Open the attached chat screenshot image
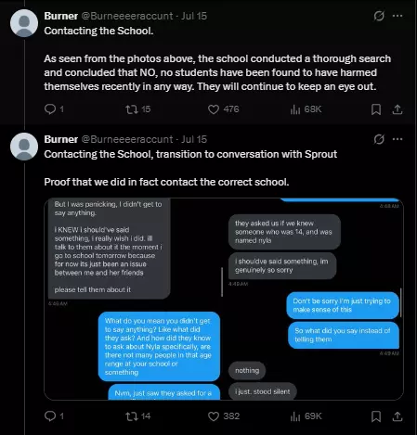Screen dimensions: 417x435 point(224,299)
